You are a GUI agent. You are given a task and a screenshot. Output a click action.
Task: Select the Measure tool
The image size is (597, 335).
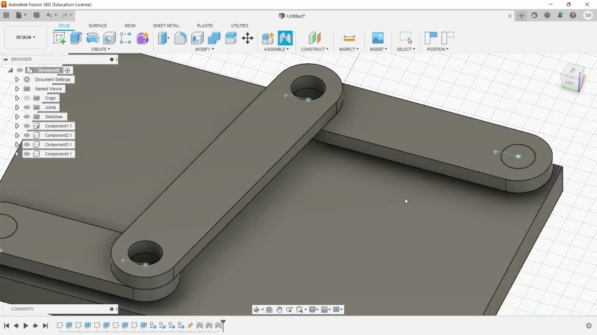tap(349, 38)
